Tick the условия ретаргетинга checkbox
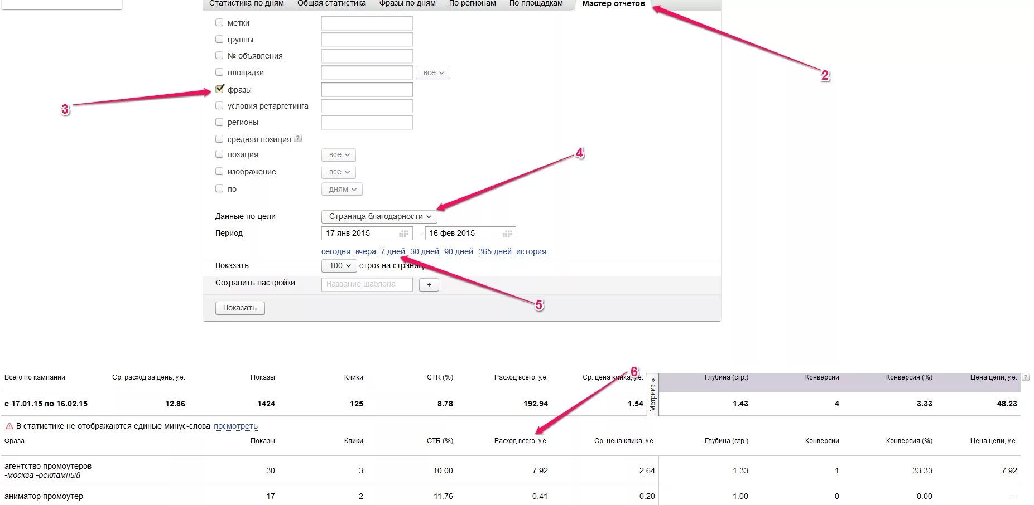 point(219,105)
